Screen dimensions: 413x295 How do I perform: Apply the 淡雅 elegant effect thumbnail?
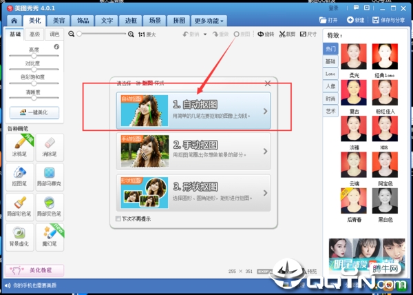354,129
